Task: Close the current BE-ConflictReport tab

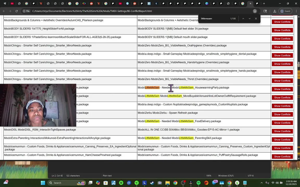Action: pos(250,3)
